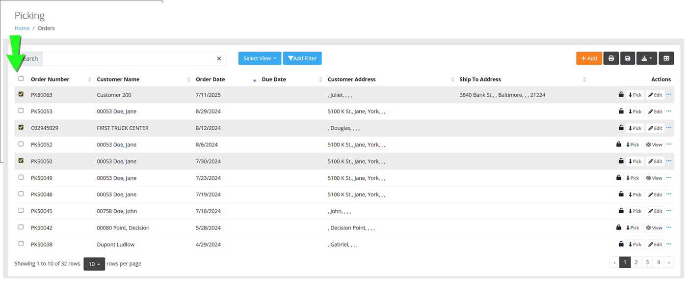Screen dimensions: 687x281
Task: Open more actions (ellipsis) for PK50038
Action: coord(668,244)
